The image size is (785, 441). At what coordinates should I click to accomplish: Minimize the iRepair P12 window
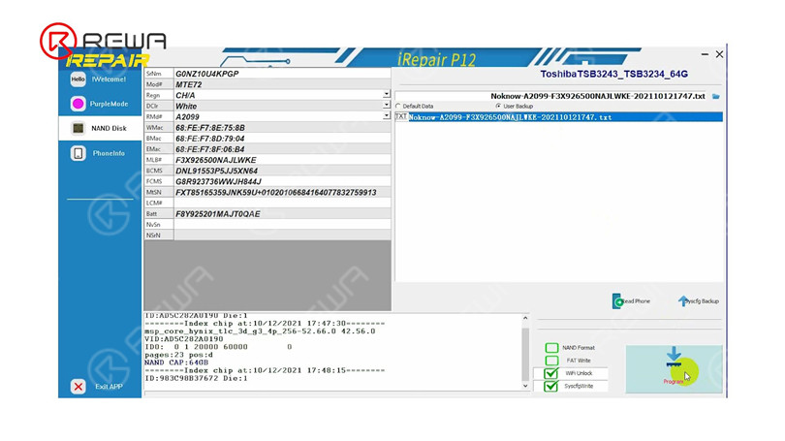[x=705, y=54]
